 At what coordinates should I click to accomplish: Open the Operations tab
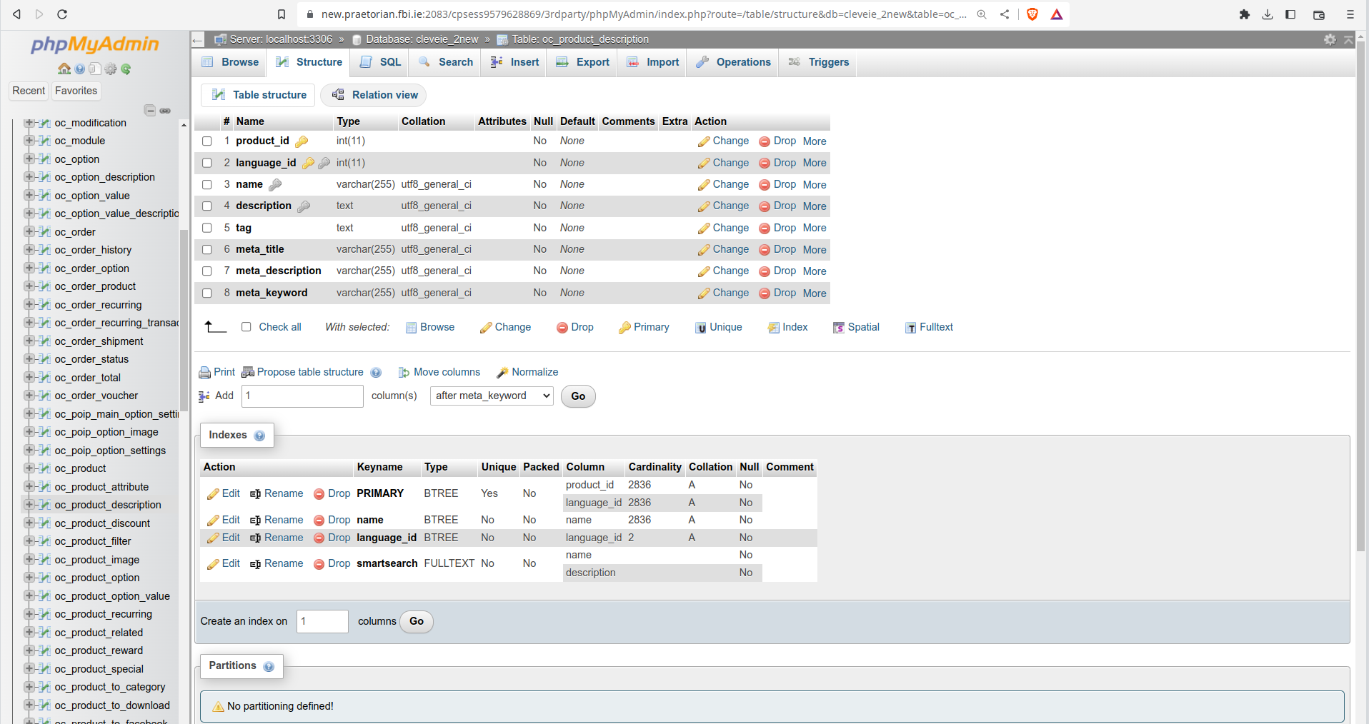[733, 62]
